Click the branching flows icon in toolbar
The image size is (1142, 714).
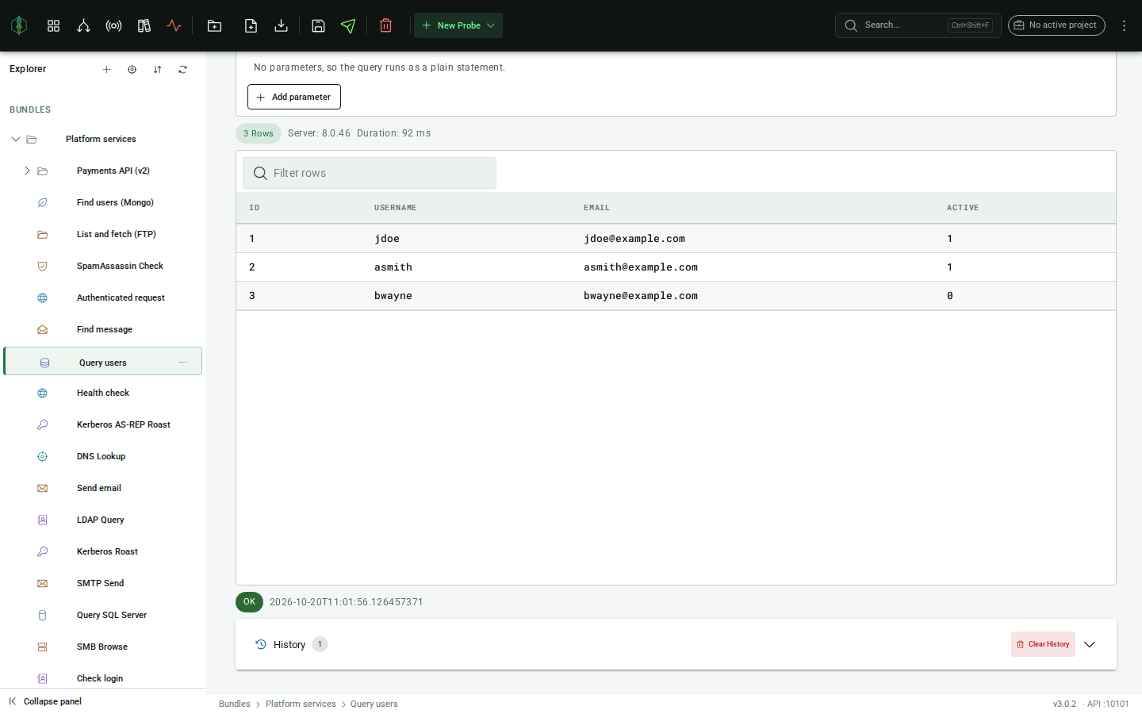[x=83, y=25]
